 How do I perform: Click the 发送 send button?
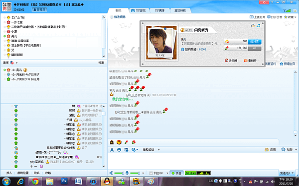[x=285, y=173]
